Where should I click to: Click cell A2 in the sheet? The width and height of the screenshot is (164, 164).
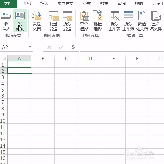coord(19,71)
